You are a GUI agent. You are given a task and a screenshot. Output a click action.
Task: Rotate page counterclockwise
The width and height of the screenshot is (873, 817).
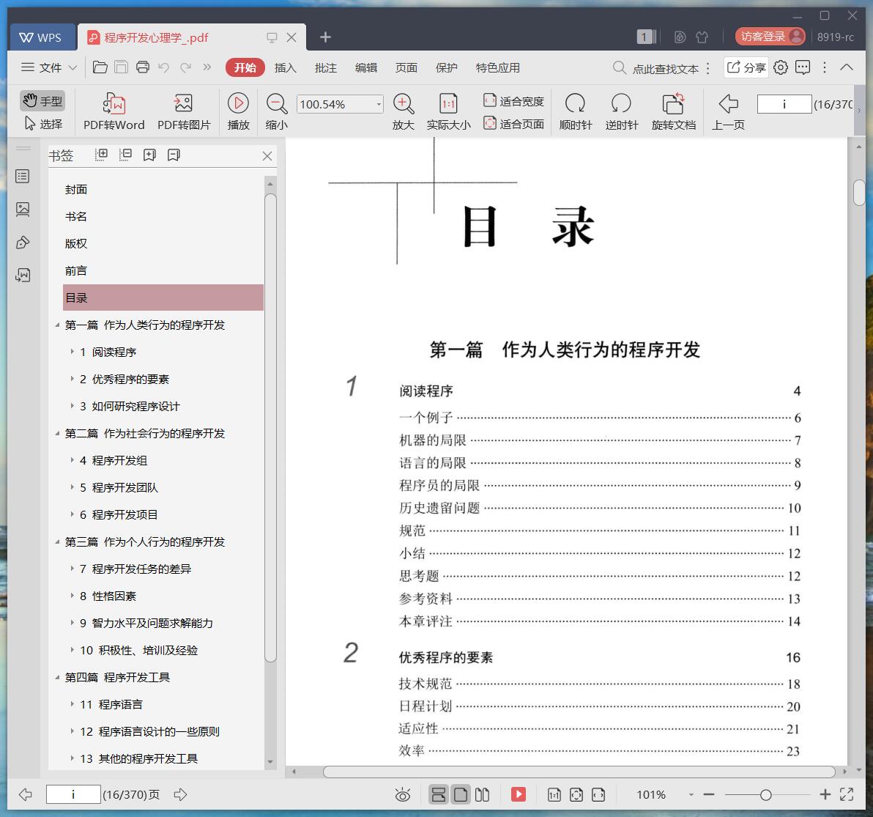[x=621, y=111]
